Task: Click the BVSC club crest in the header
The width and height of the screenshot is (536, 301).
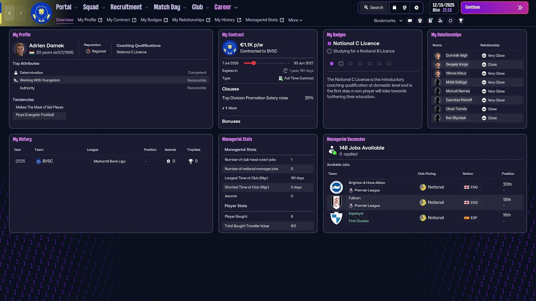Action: point(41,13)
